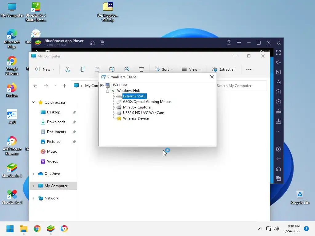Unpin Downloads from Quick access

point(74,122)
